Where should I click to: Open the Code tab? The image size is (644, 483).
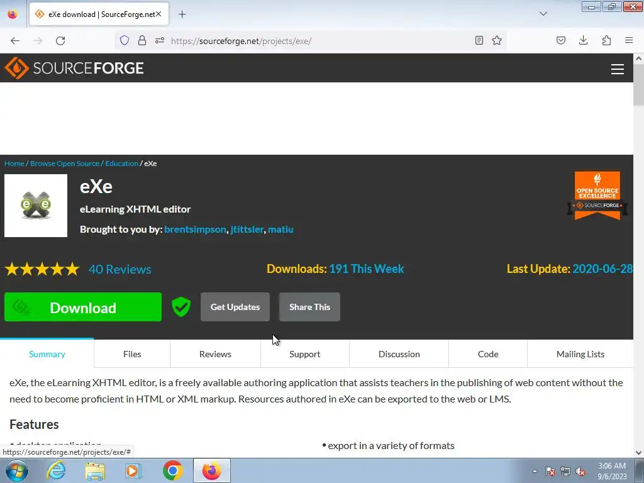(488, 353)
